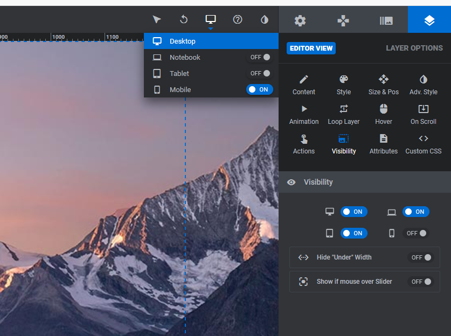Click the desktop monitor icon in Visibility

(x=330, y=212)
